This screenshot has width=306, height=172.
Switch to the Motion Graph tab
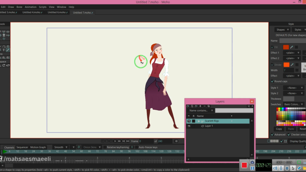38,147
